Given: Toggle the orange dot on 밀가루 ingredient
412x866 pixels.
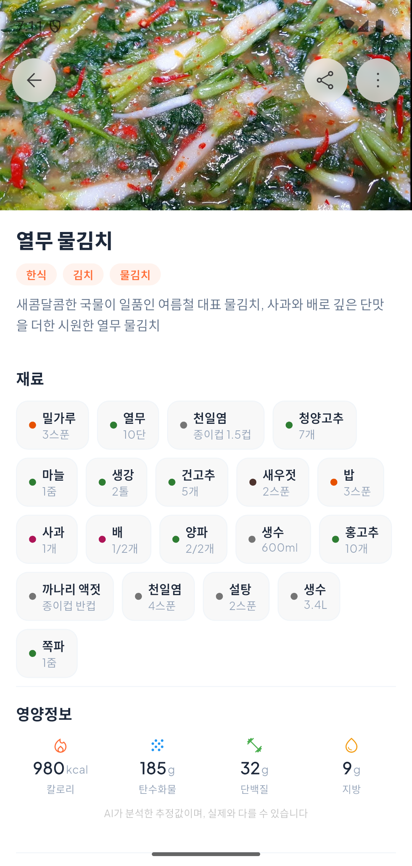Looking at the screenshot, I should point(32,425).
